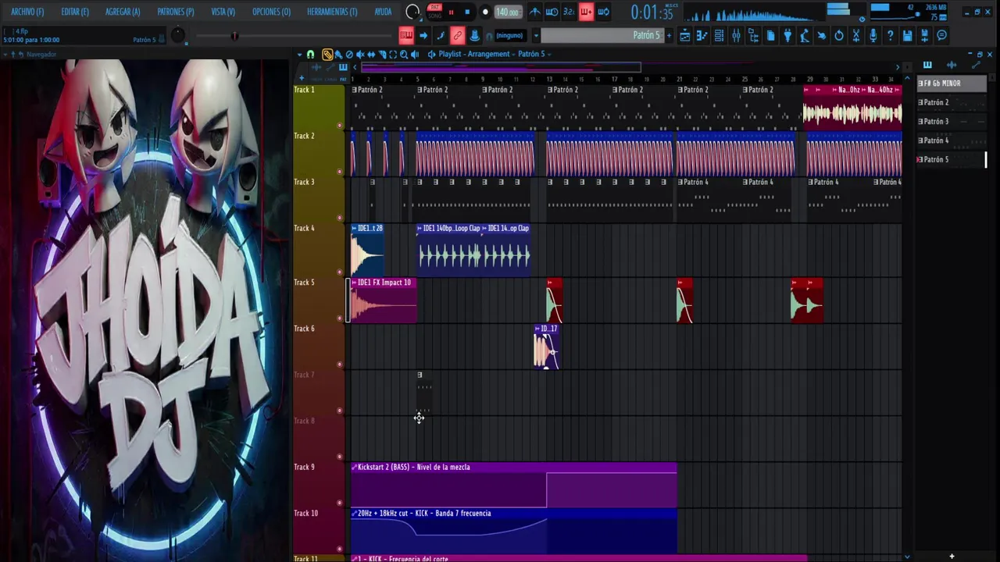This screenshot has height=562, width=1000.
Task: Open Patrón 5 dropdown in playlist title
Action: coord(534,54)
